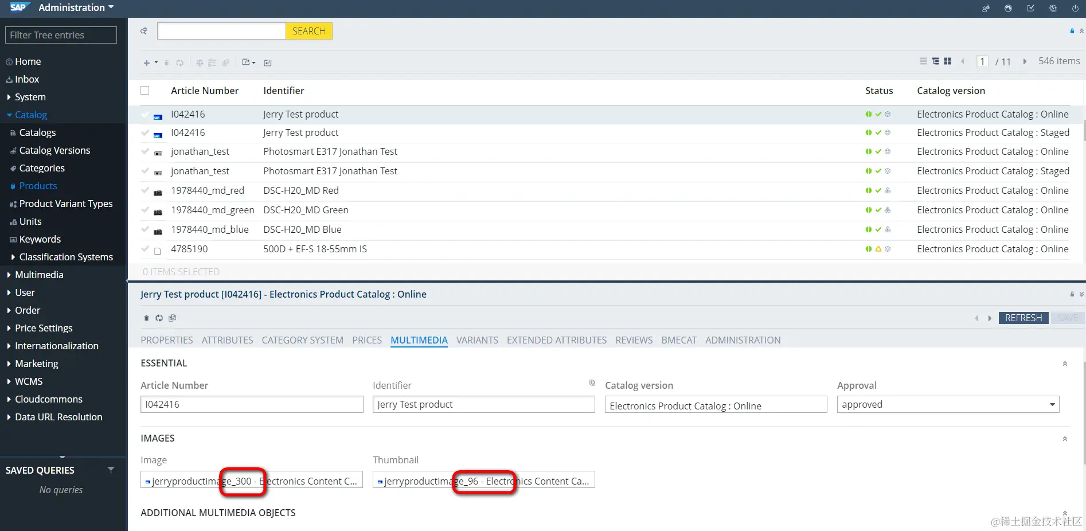This screenshot has width=1086, height=531.
Task: Switch to the Properties tab
Action: tap(167, 340)
